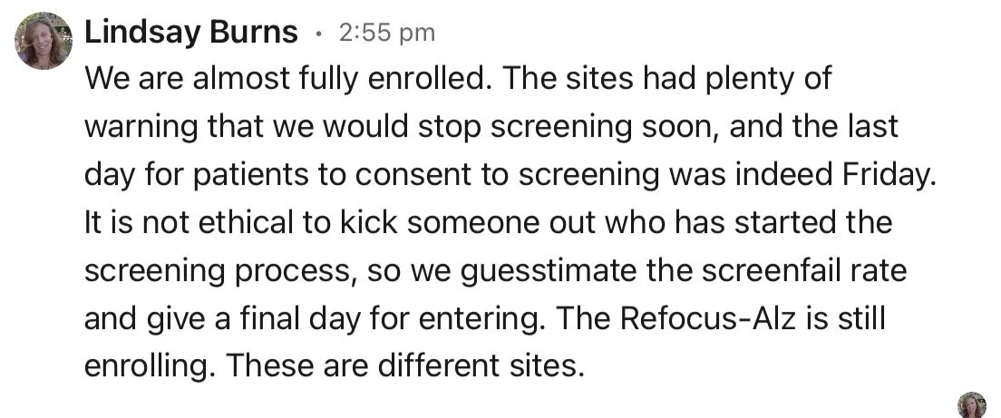Viewport: 1001px width, 418px height.
Task: Click the word "warning" starting the second line
Action: click(x=141, y=128)
